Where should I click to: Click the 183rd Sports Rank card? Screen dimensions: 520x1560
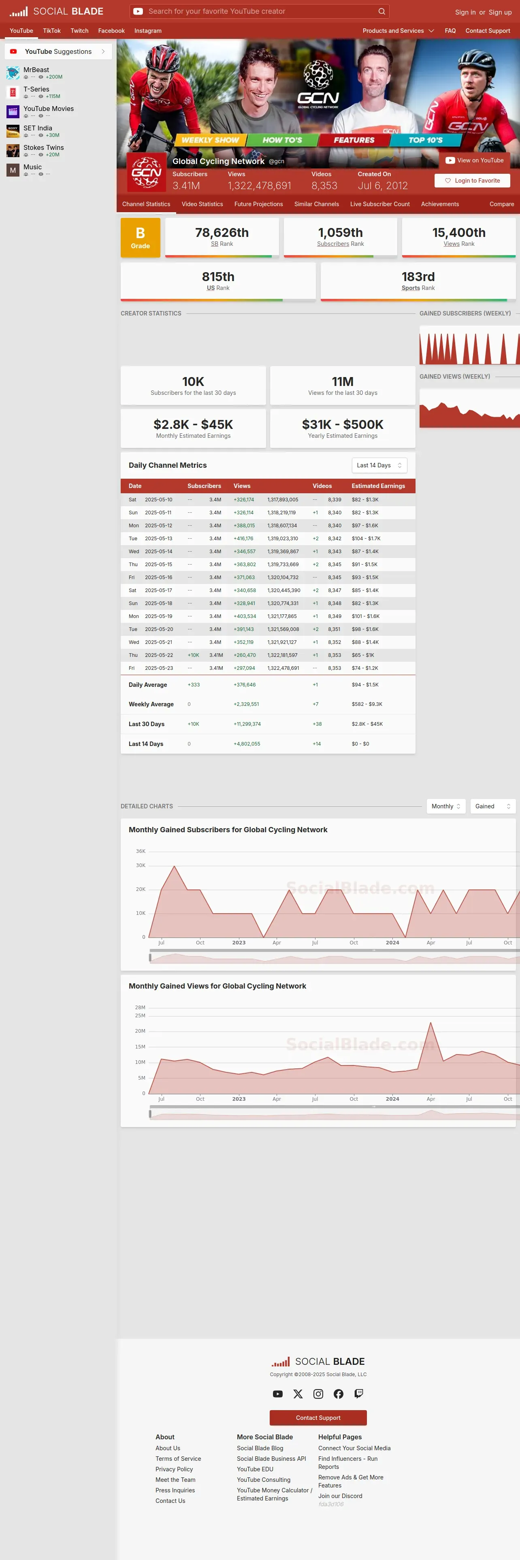[x=418, y=281]
